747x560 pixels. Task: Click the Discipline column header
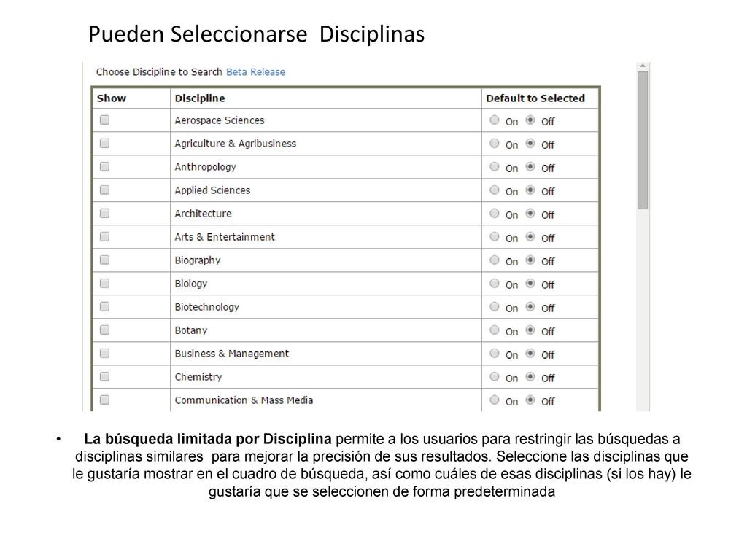point(200,98)
